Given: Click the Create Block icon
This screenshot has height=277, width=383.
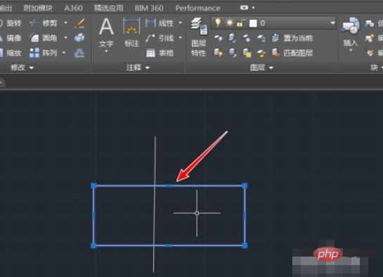Looking at the screenshot, I should [370, 23].
